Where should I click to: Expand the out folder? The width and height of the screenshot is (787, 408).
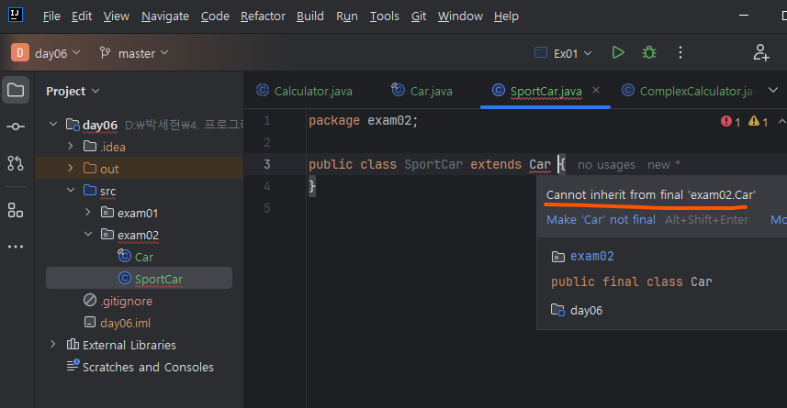[x=71, y=169]
